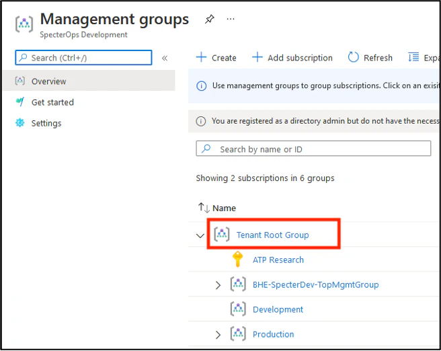The width and height of the screenshot is (441, 351).
Task: Click the Development management group icon
Action: [237, 309]
